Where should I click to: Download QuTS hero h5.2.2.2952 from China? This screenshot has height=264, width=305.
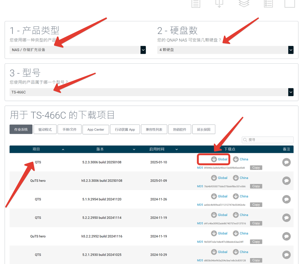[240, 233]
